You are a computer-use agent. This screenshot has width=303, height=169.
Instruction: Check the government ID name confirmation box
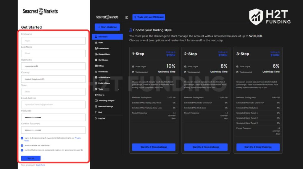tap(22, 150)
